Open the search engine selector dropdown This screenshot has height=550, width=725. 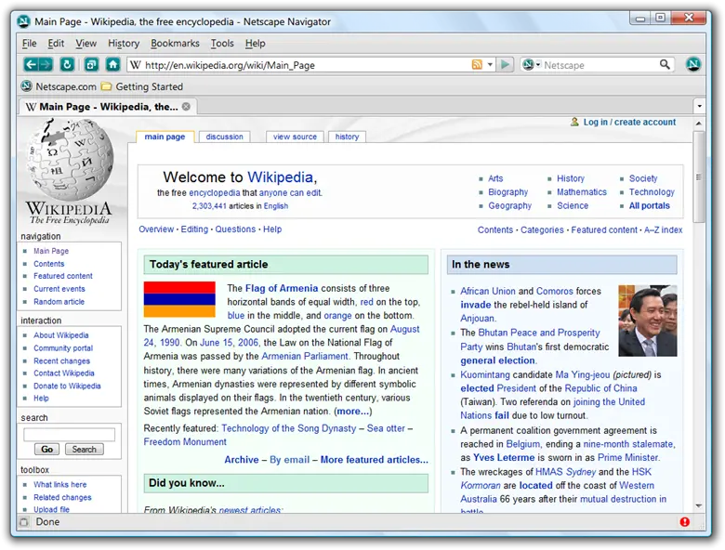pos(537,65)
